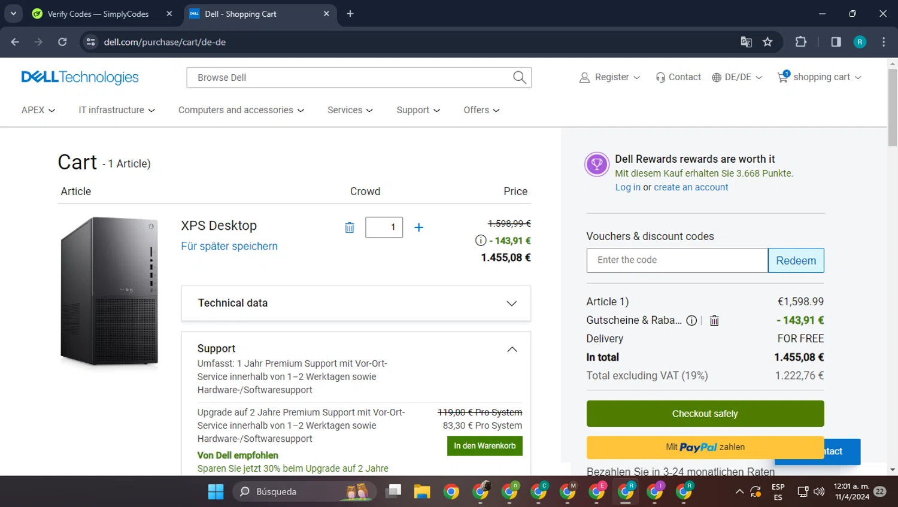The height and width of the screenshot is (507, 898).
Task: Open Computers and accessories menu
Action: [241, 110]
